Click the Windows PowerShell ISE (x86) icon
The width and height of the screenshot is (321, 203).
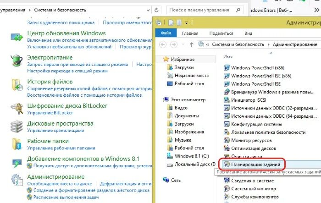pos(227,76)
